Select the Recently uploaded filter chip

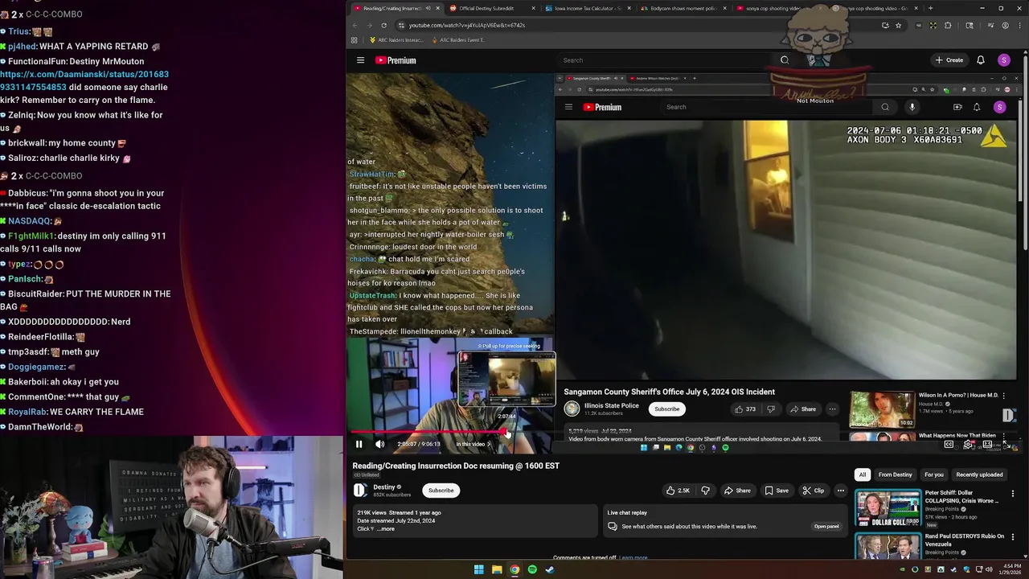[x=979, y=474]
